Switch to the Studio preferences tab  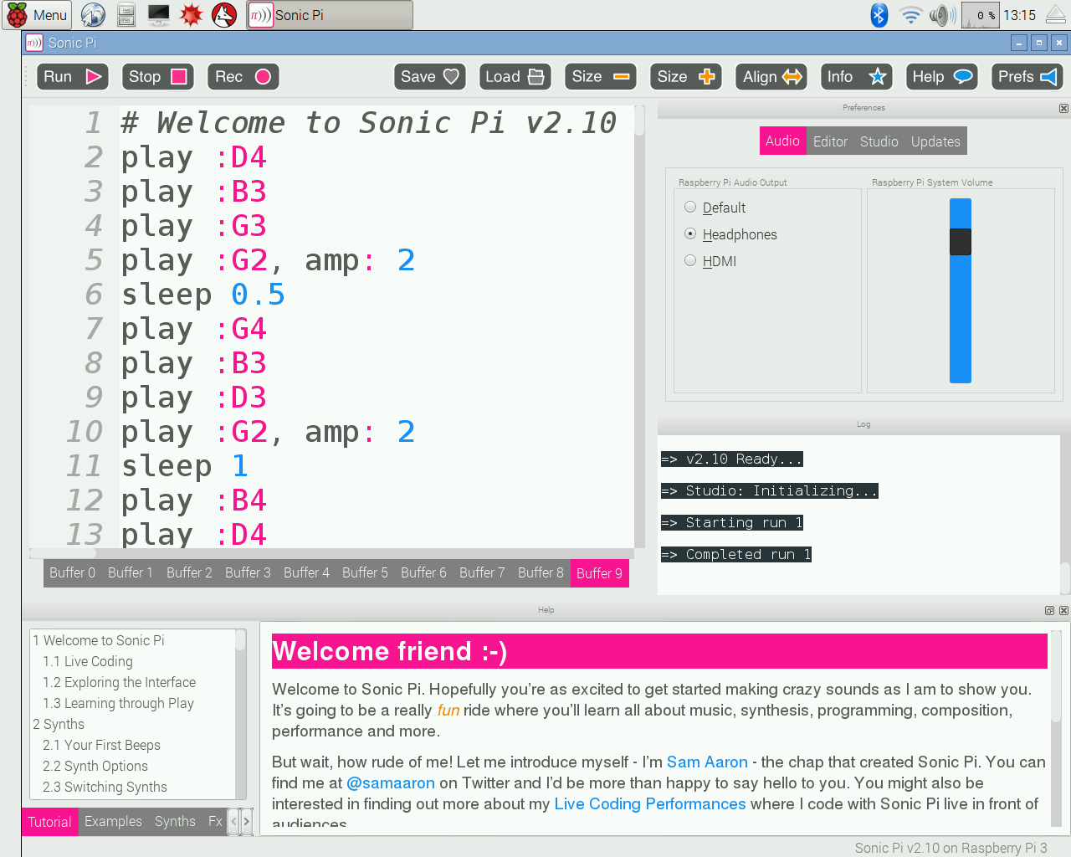coord(879,141)
